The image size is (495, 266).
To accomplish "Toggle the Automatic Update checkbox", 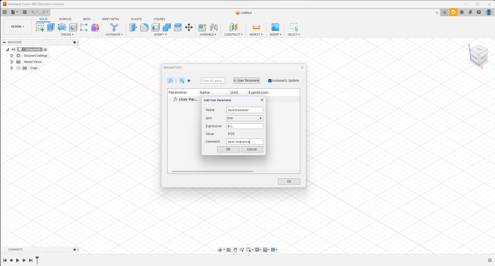I will 270,81.
